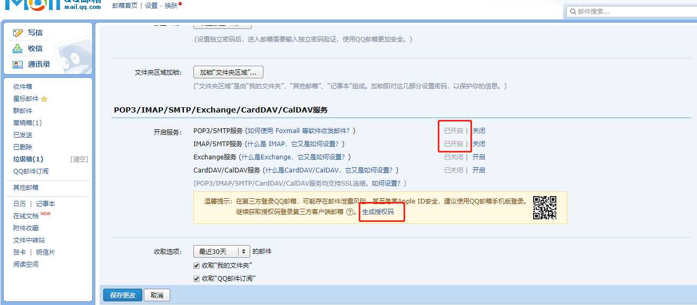This screenshot has height=305, width=697.
Task: Open 阅读空间 in the sidebar
Action: point(26,265)
